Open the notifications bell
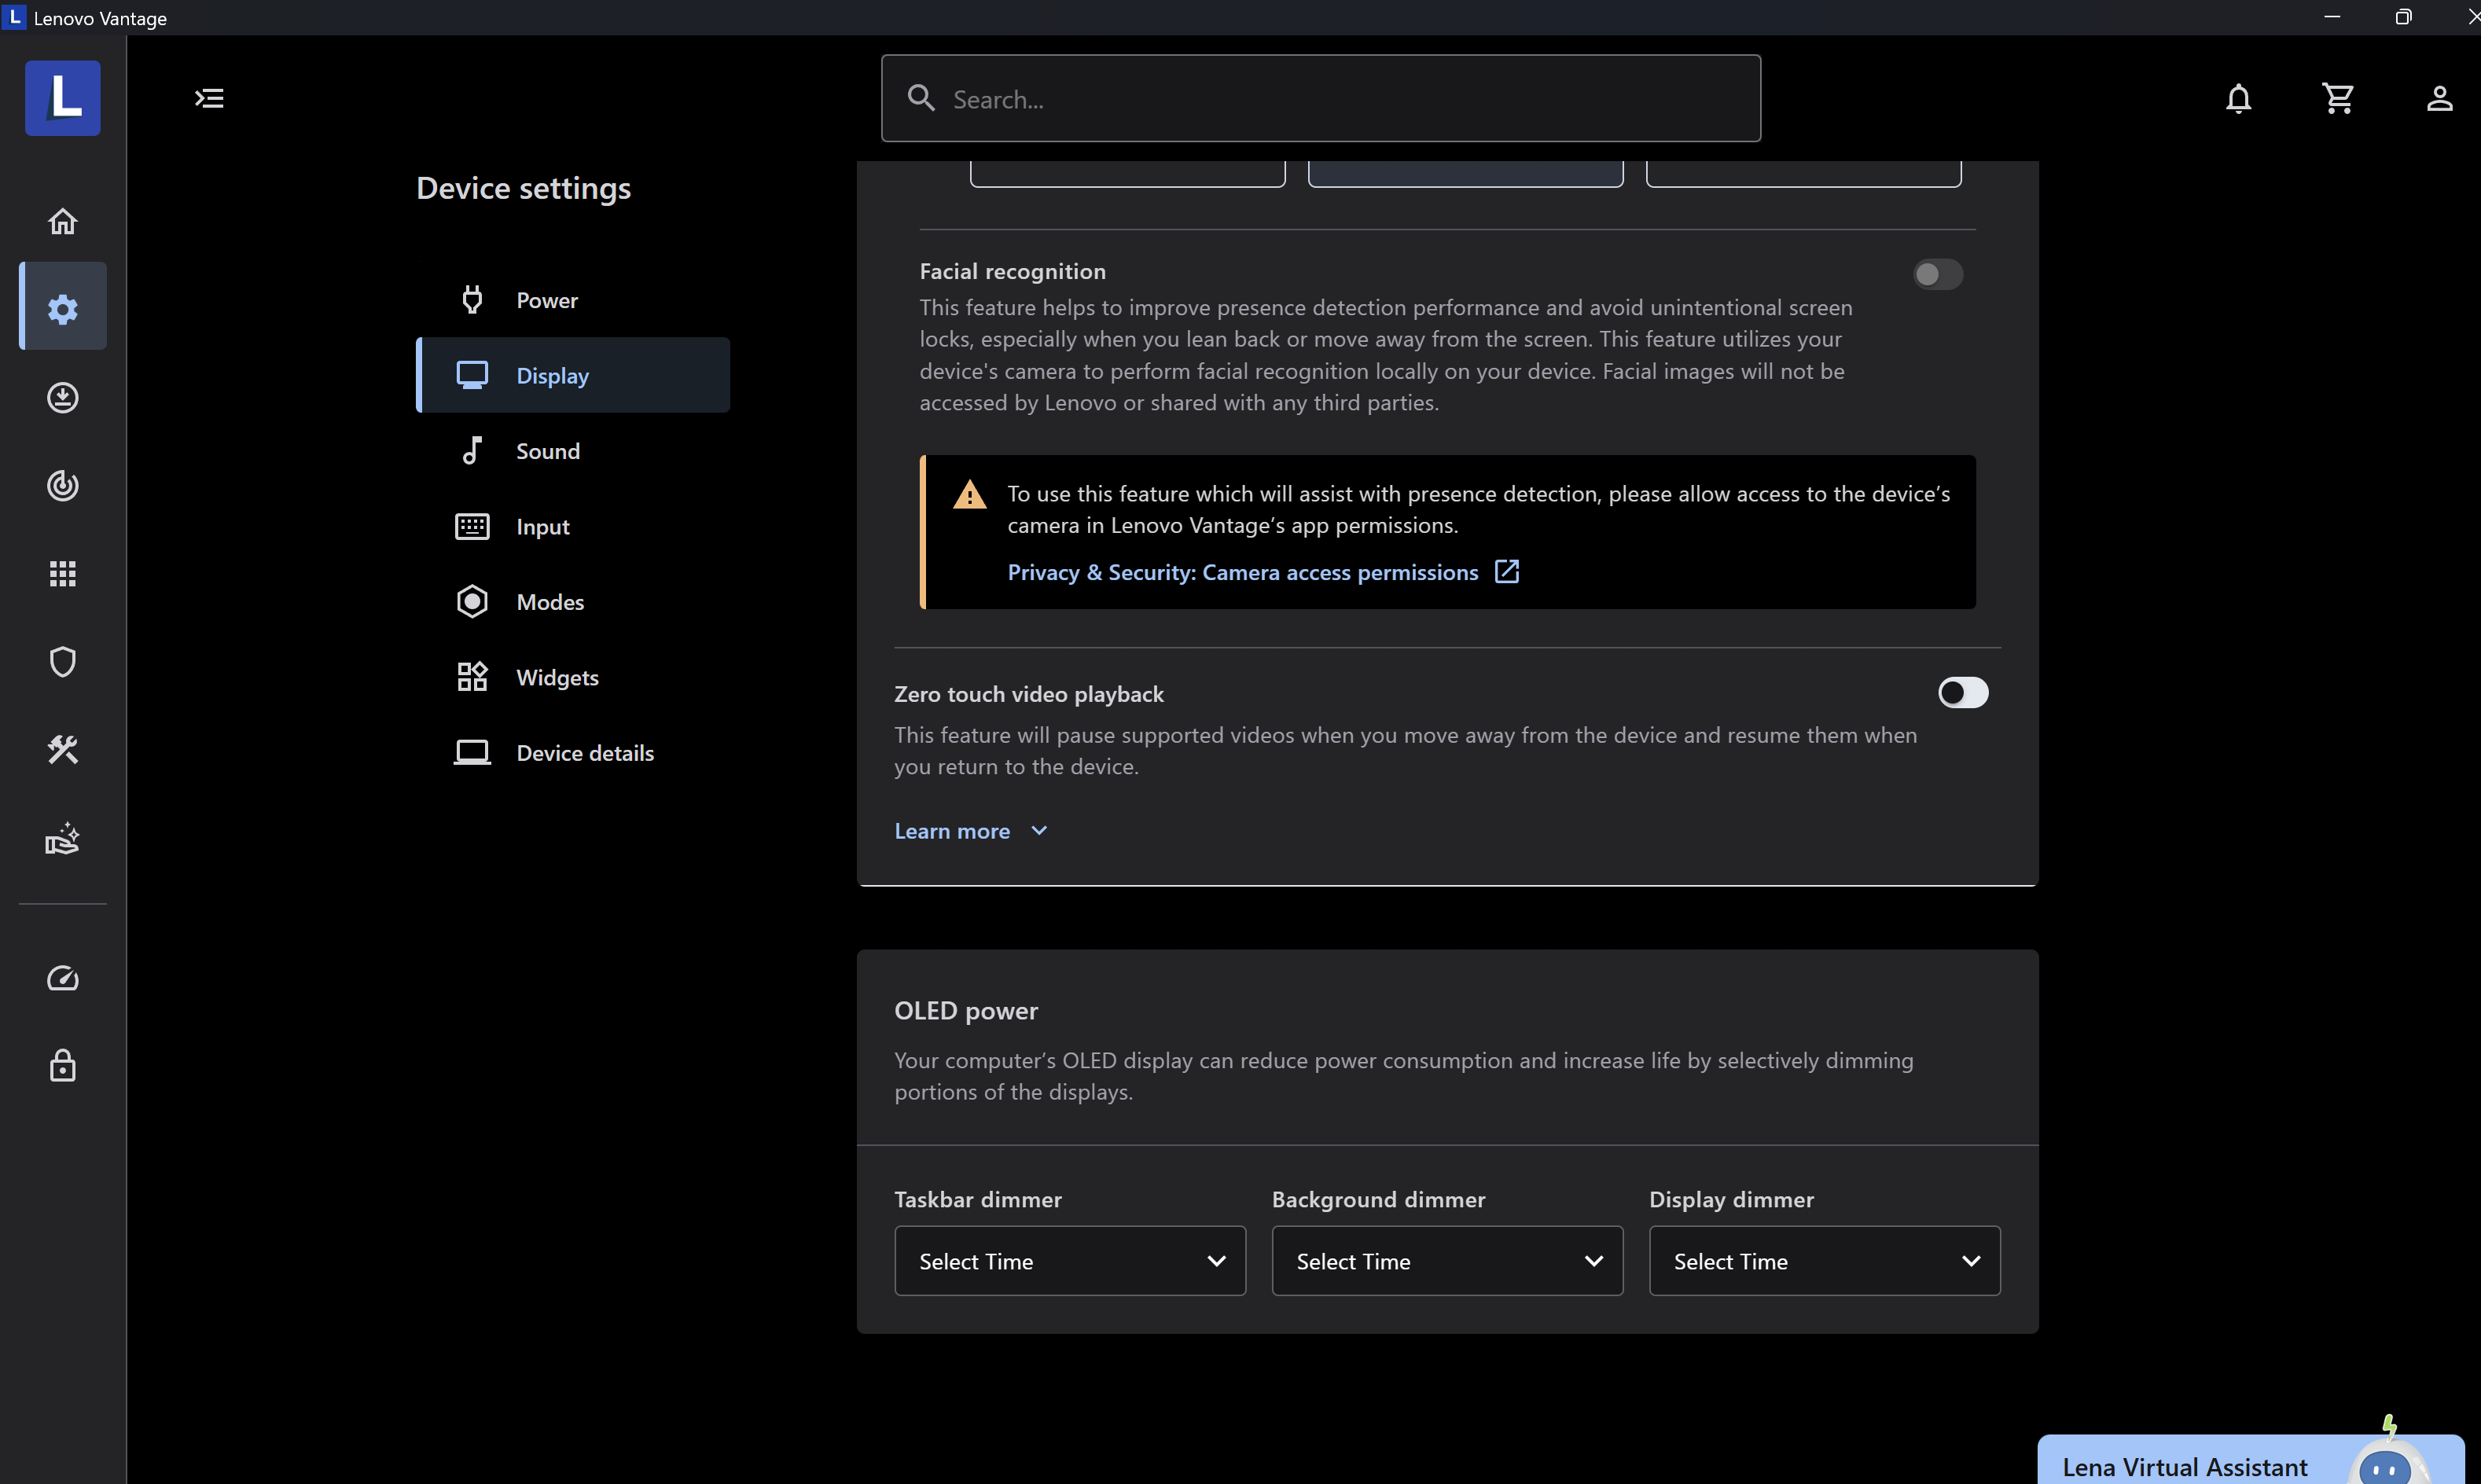The height and width of the screenshot is (1484, 2481). [x=2238, y=98]
